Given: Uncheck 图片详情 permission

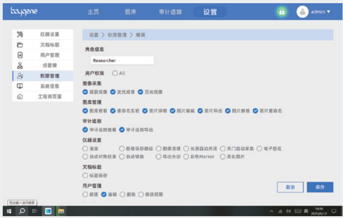Looking at the screenshot, I should click(x=145, y=111).
